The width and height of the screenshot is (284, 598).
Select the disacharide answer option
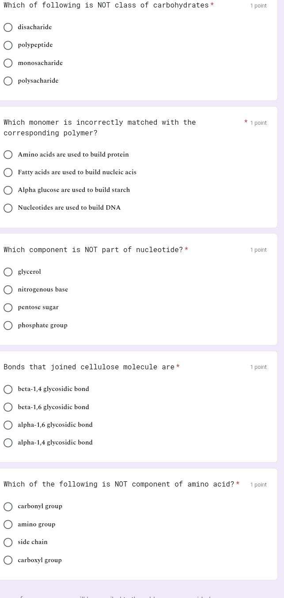click(8, 27)
